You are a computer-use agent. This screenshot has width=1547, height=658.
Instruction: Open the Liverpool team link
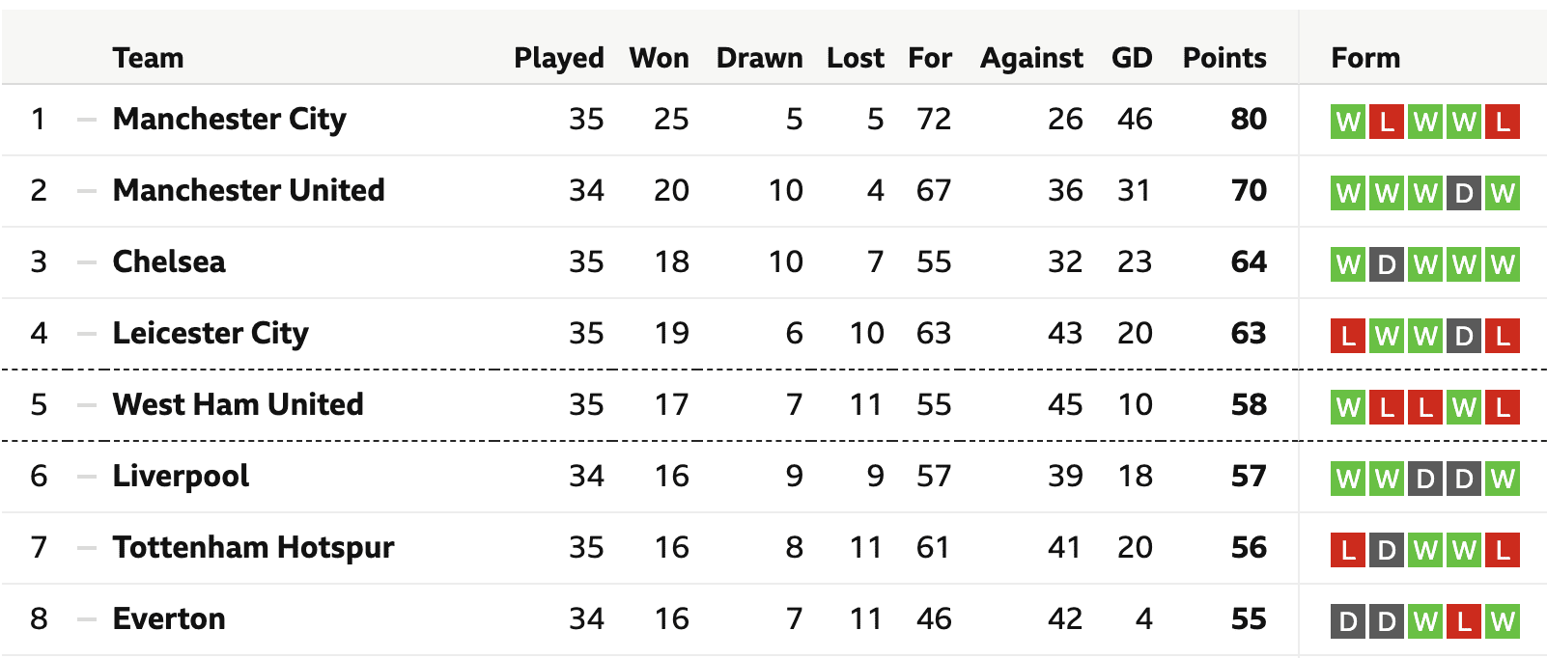[181, 476]
